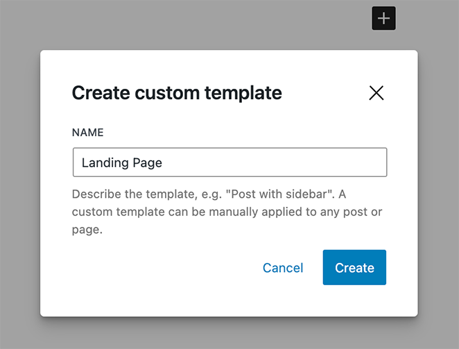The image size is (459, 349).
Task: Click the "Create custom template" heading
Action: coord(177,93)
